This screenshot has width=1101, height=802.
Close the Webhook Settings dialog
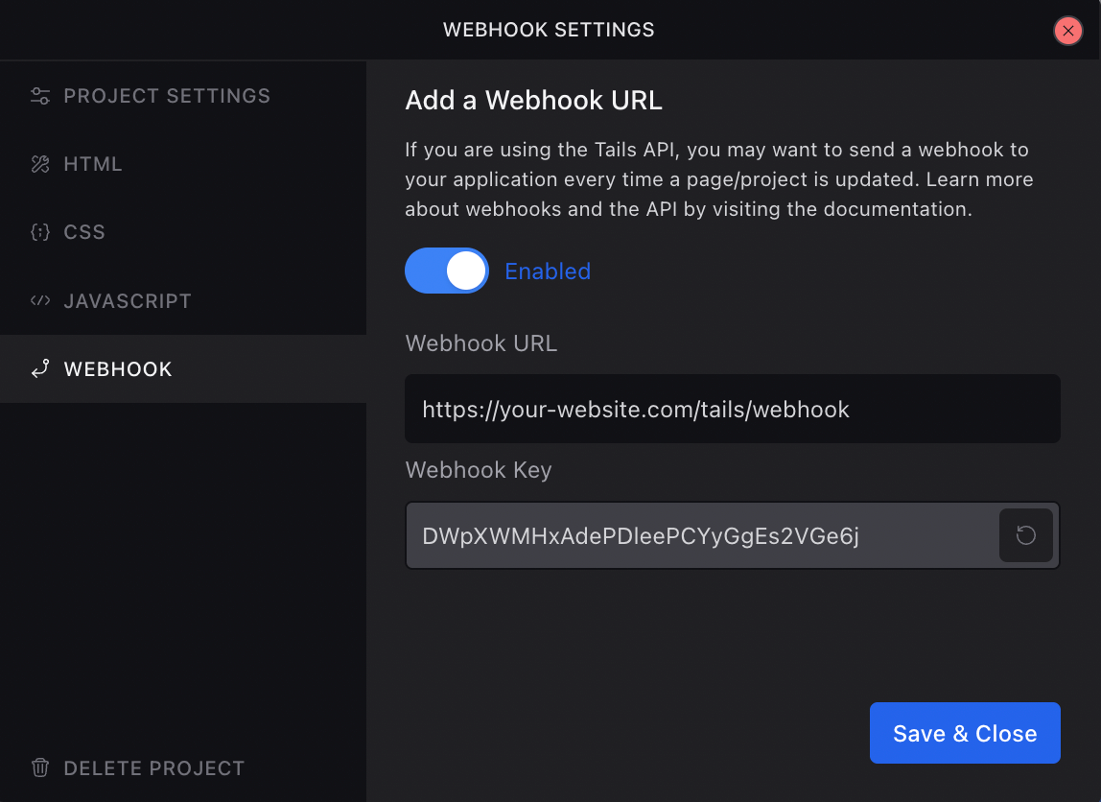pyautogui.click(x=1067, y=31)
